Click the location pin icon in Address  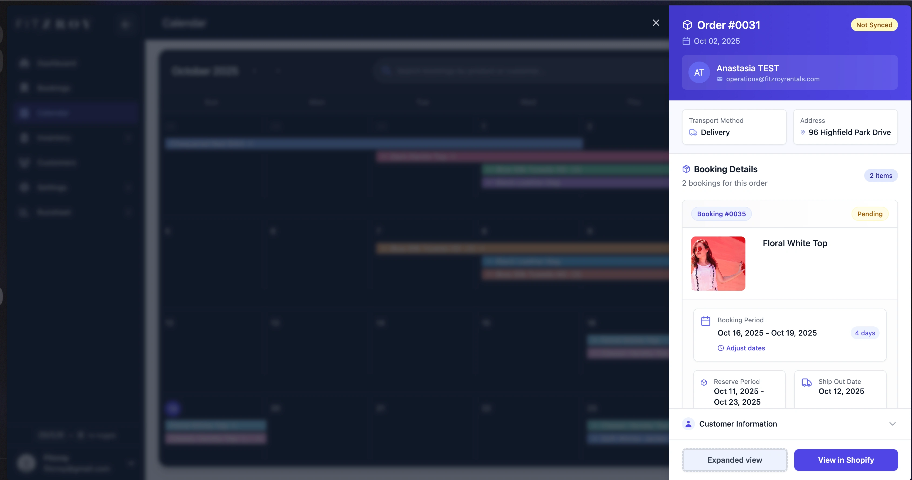(803, 132)
